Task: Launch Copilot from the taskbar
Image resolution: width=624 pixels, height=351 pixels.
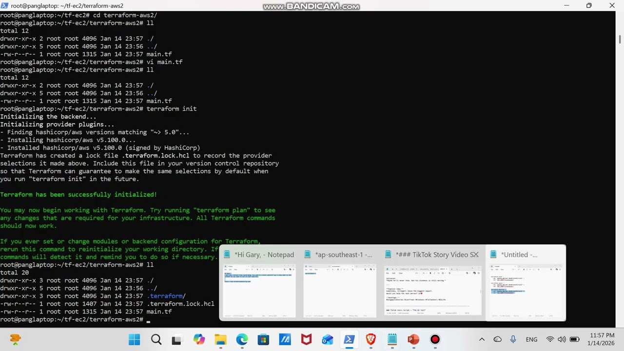Action: click(x=199, y=339)
